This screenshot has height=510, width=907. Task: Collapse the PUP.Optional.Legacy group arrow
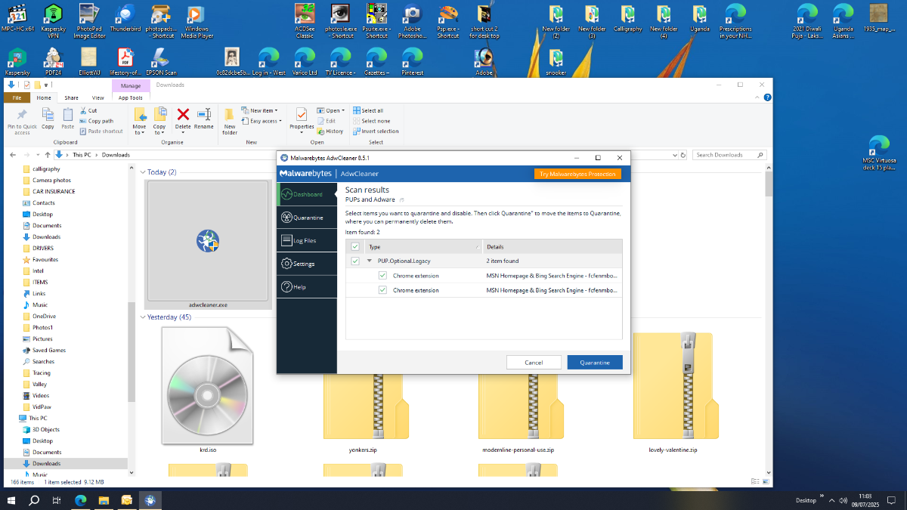[370, 261]
